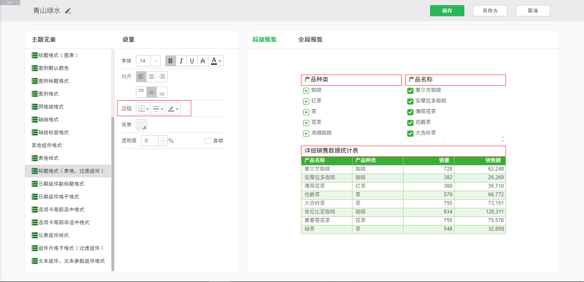Open the border line style dropdown
Image resolution: width=584 pixels, height=282 pixels.
(158, 109)
